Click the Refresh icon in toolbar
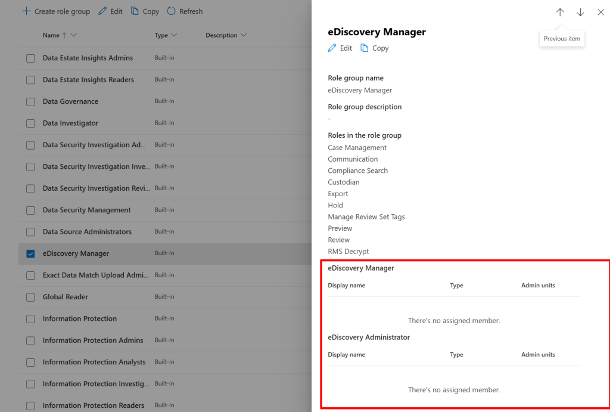Viewport: 610px width, 412px height. (171, 11)
